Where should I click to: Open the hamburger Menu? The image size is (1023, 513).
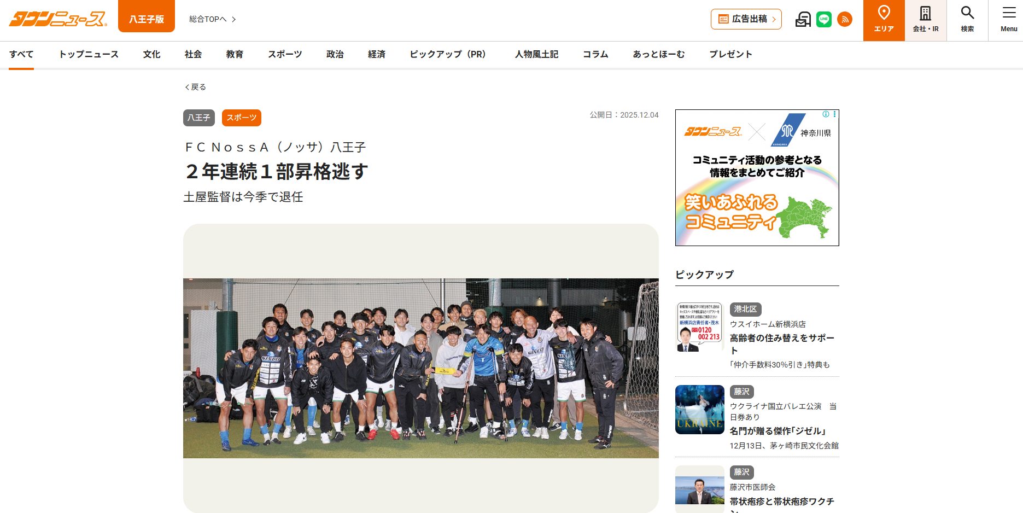click(1009, 20)
